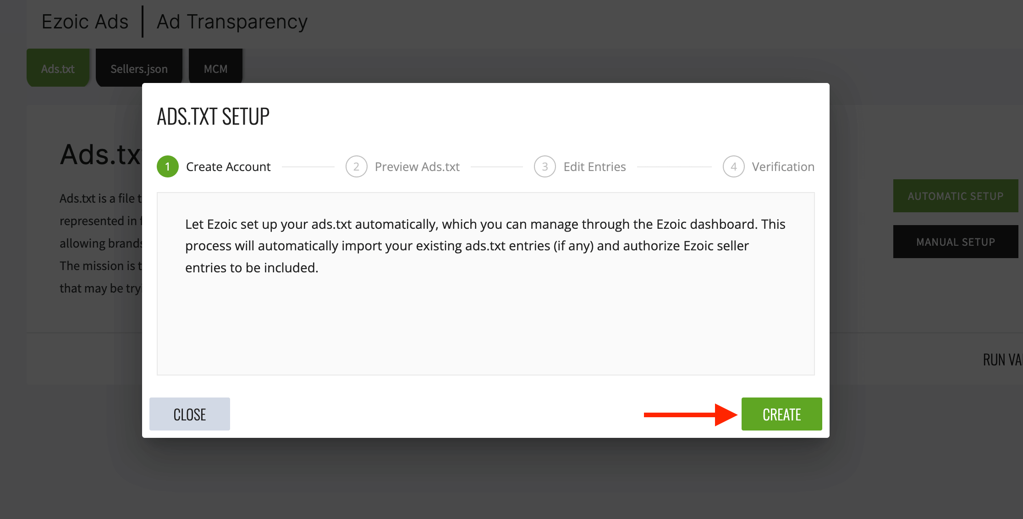The image size is (1023, 519).
Task: Click the green CREATE button
Action: point(781,414)
